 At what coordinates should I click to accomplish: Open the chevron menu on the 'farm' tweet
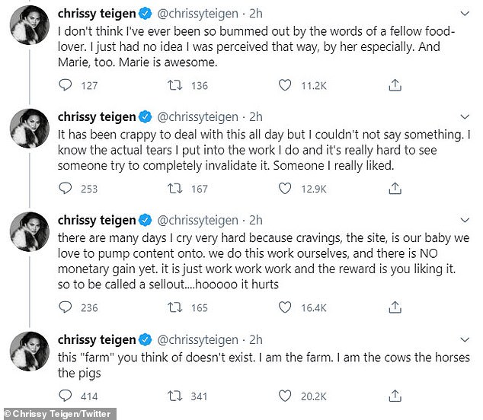464,339
